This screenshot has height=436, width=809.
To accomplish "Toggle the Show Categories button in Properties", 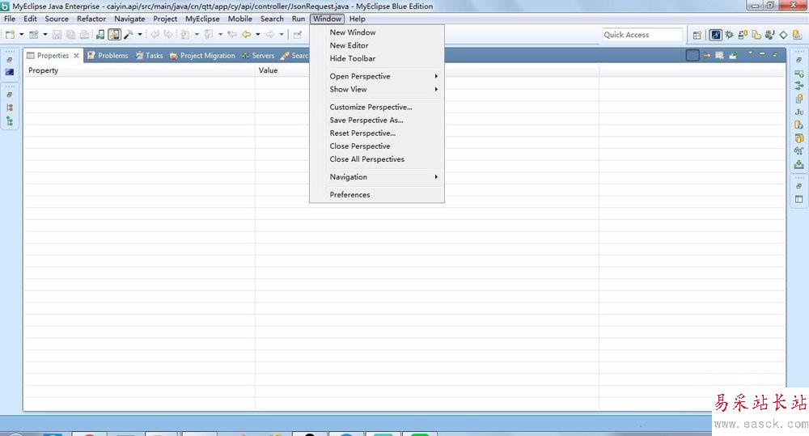I will click(x=693, y=55).
